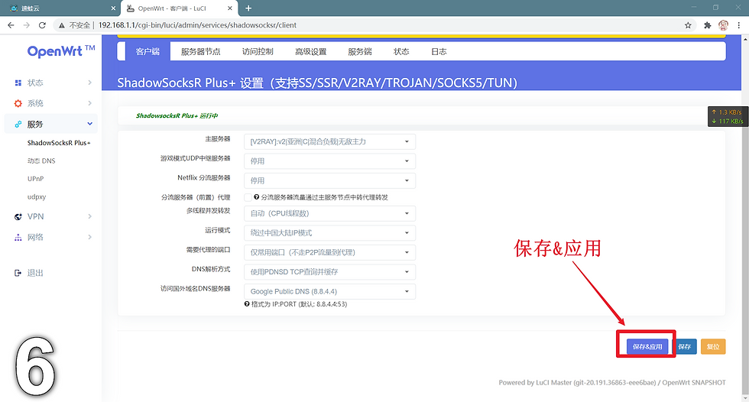Image resolution: width=749 pixels, height=402 pixels.
Task: Switch to the 日志 tab
Action: point(439,51)
